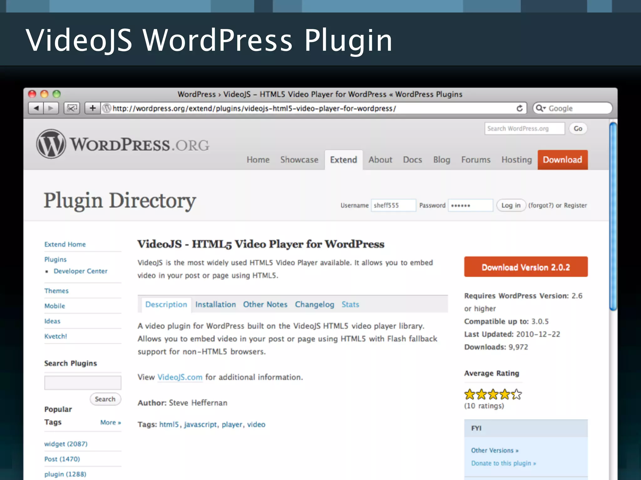Click the browser Forward arrow button

coord(51,108)
